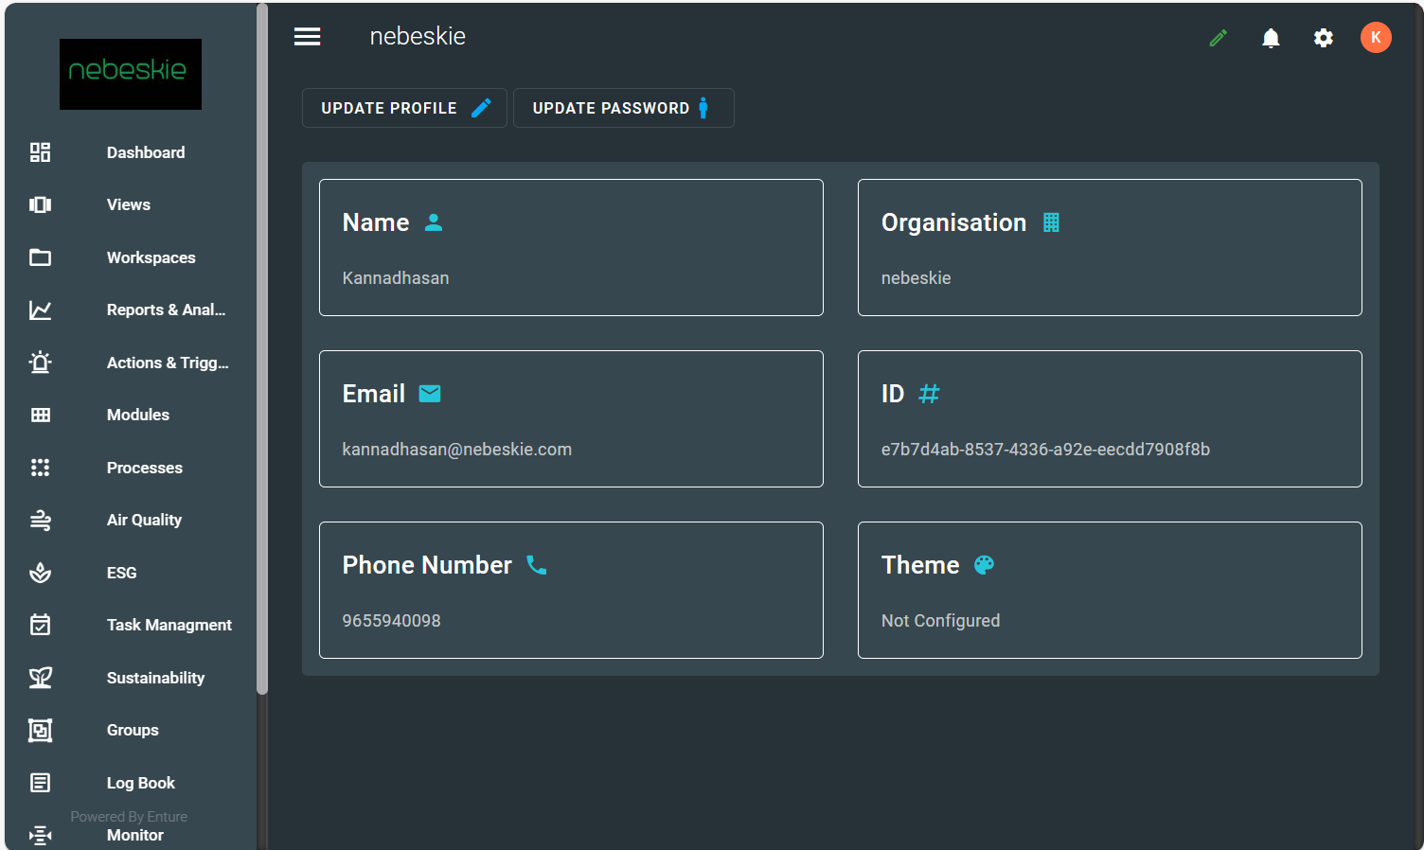This screenshot has width=1424, height=850.
Task: Select the Views carousel icon
Action: point(40,204)
